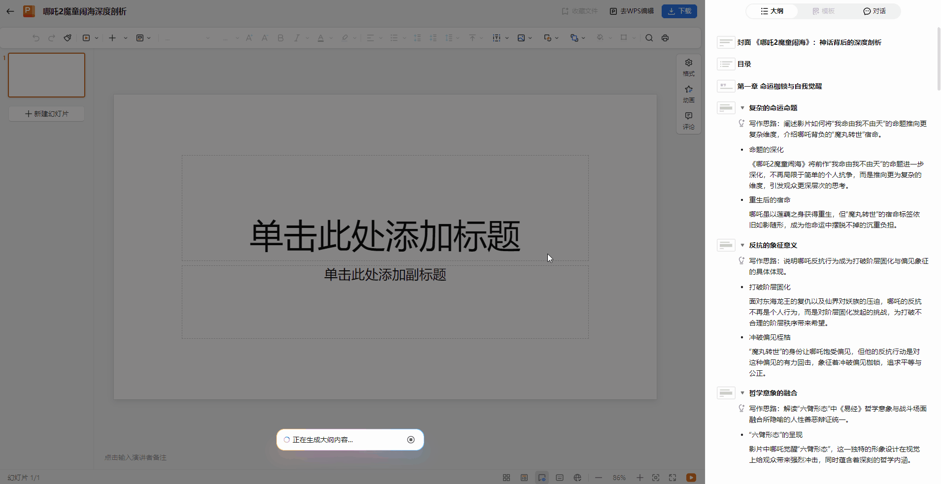Toggle bold formatting
The image size is (941, 484).
pos(280,38)
